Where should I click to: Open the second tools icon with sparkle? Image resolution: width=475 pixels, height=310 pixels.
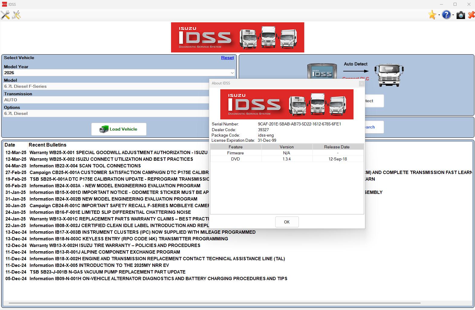click(16, 15)
